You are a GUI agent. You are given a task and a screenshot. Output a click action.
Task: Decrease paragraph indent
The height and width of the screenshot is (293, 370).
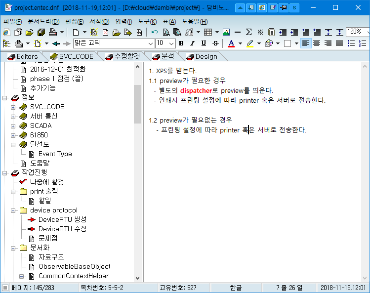click(x=294, y=32)
